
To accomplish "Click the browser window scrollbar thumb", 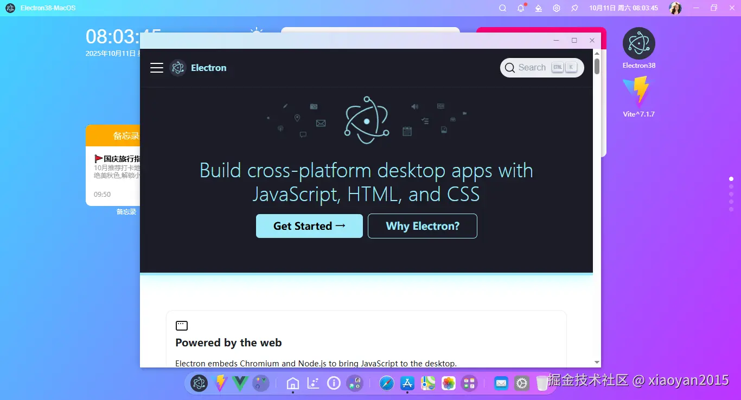I will click(x=597, y=66).
